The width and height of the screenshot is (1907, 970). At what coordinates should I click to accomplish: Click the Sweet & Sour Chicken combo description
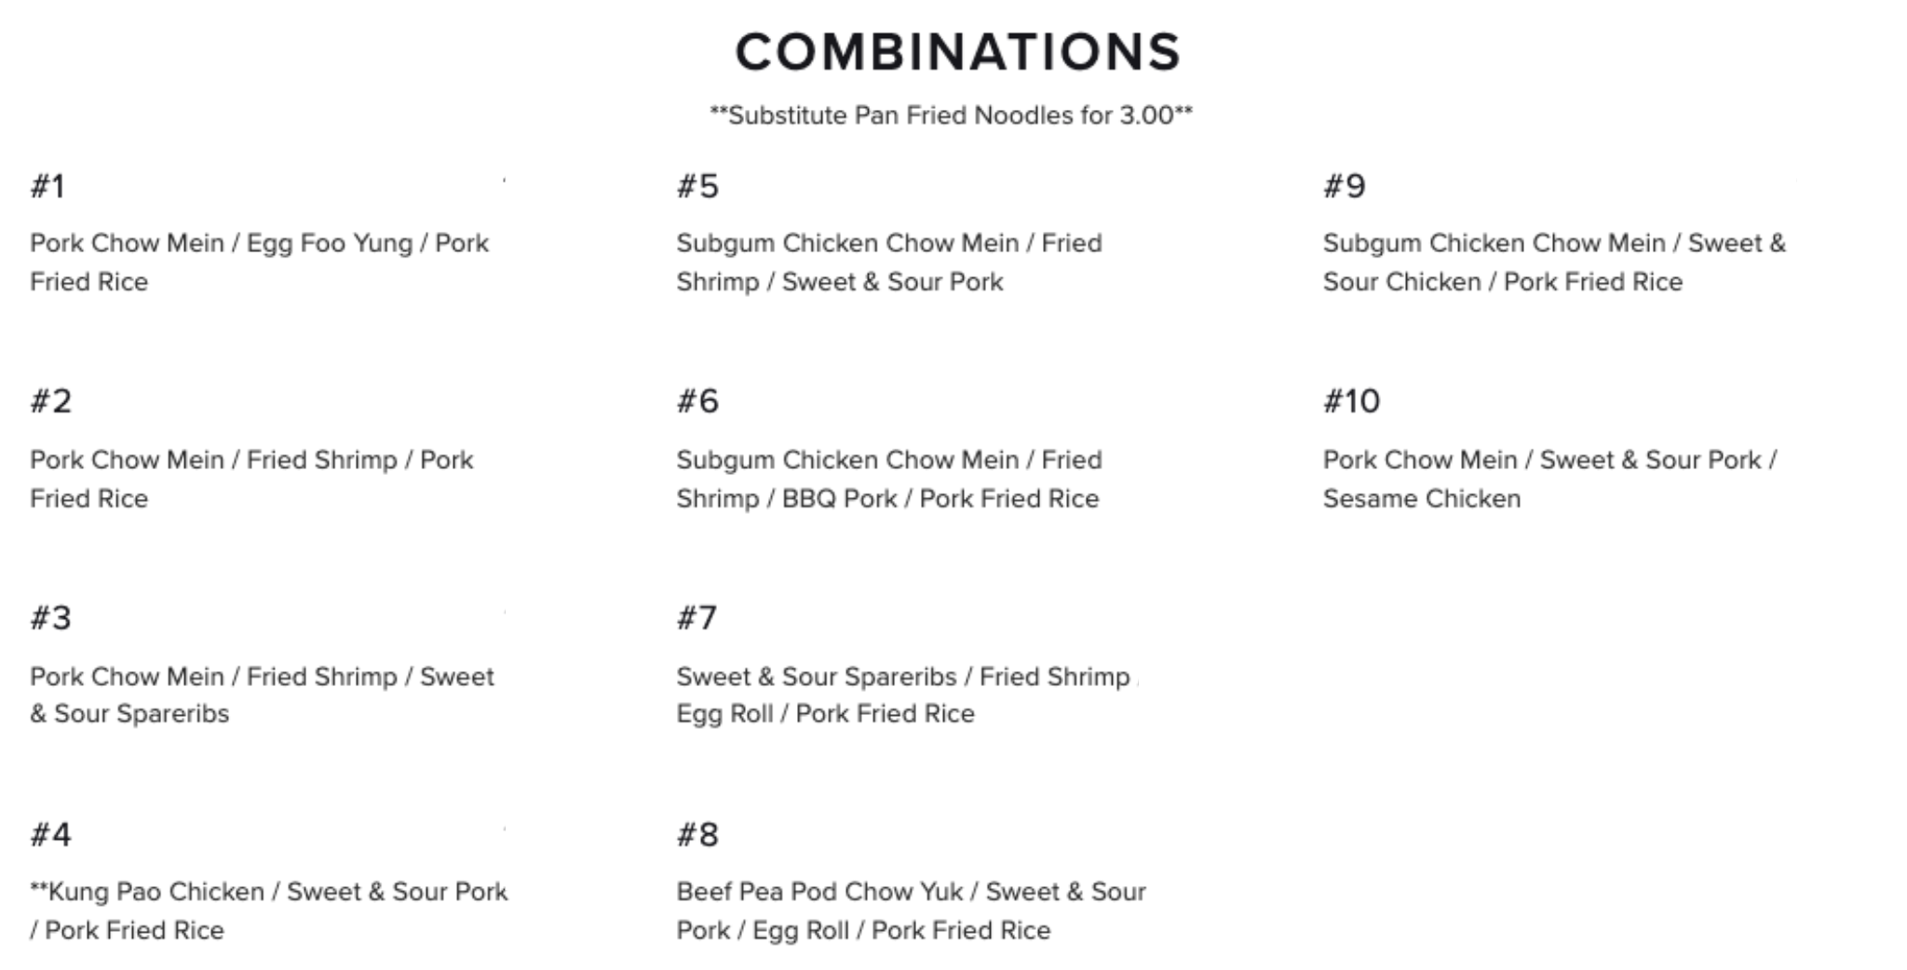1554,263
